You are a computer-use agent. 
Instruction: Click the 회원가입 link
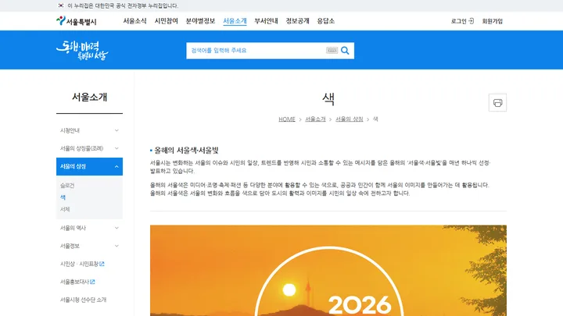[493, 21]
